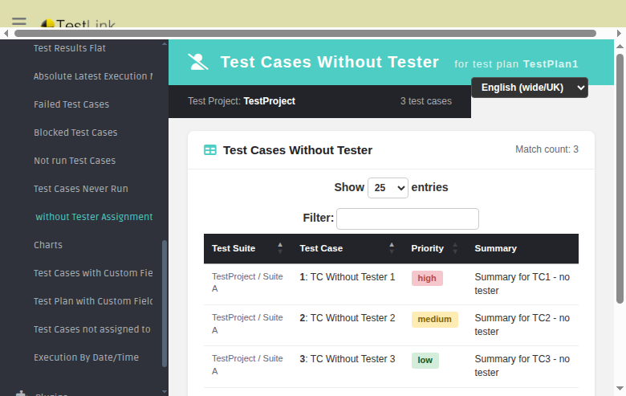Click TestProject / Suite A in TC2 row
Image resolution: width=626 pixels, height=396 pixels.
[247, 324]
